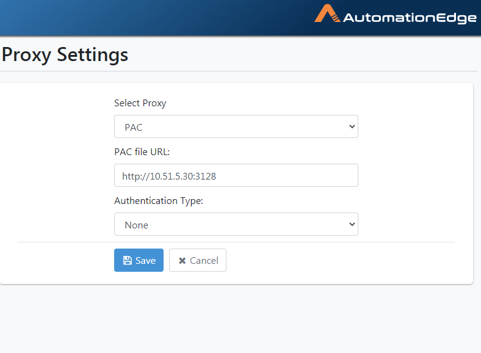
Task: Cancel the proxy settings changes
Action: (x=198, y=260)
